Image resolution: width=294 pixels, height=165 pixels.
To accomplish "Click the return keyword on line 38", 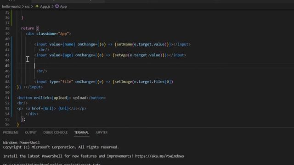I will [28, 28].
